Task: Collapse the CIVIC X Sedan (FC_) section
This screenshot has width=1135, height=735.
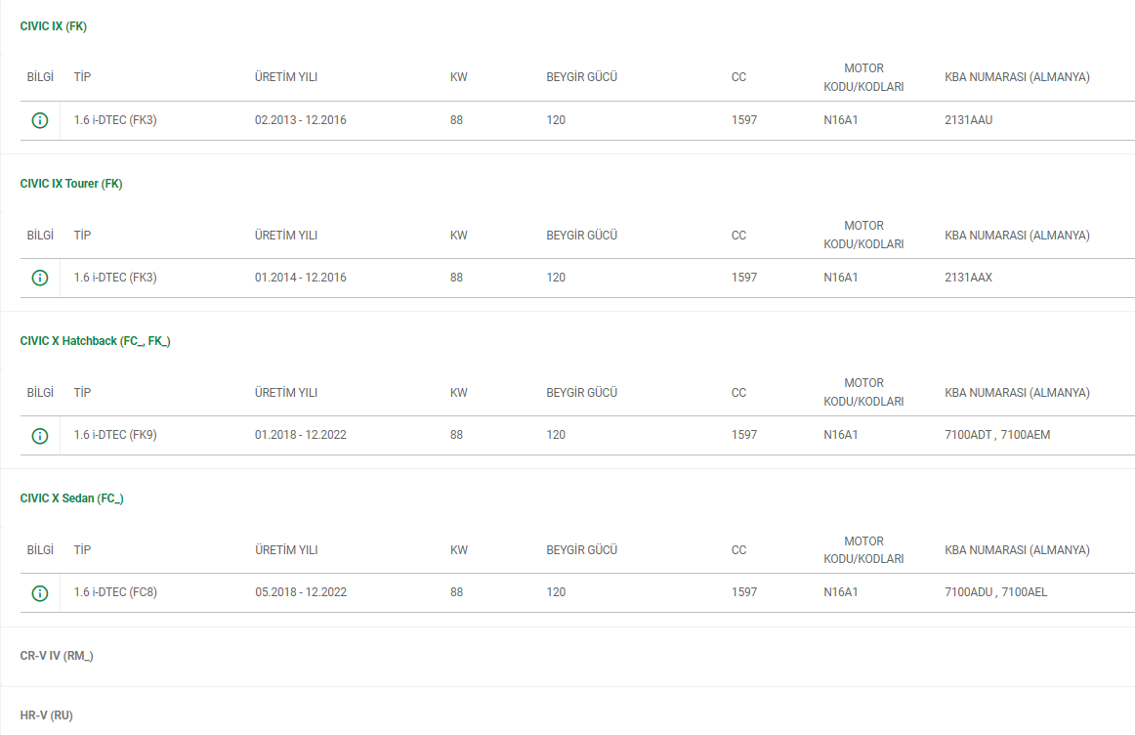Action: pos(71,498)
